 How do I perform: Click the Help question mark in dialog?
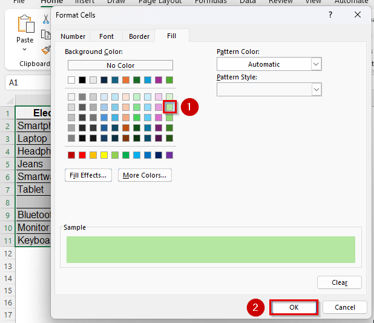[330, 15]
